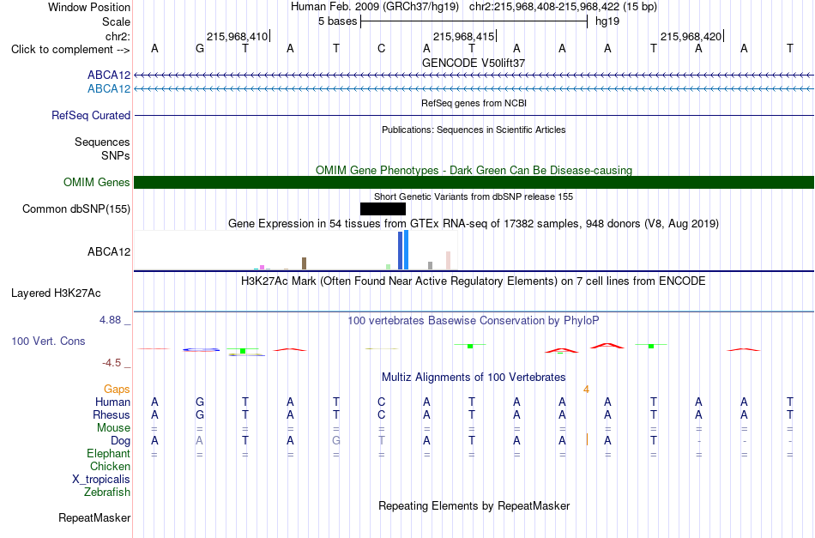Click the tall blue bars in GTEx chart
The width and height of the screenshot is (815, 538).
[x=403, y=250]
